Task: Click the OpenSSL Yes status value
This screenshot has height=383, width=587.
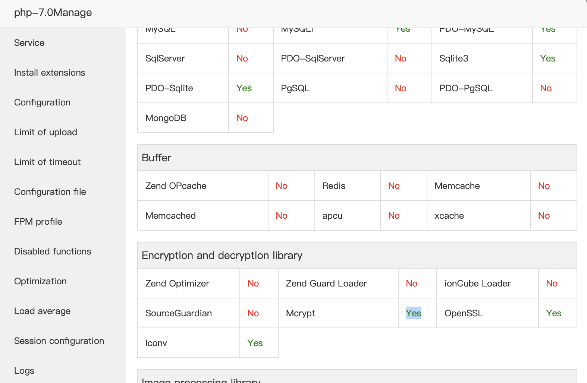Action: (x=554, y=313)
